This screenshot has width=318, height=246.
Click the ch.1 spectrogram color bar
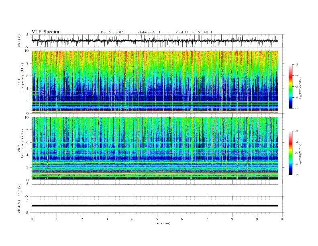pyautogui.click(x=290, y=86)
